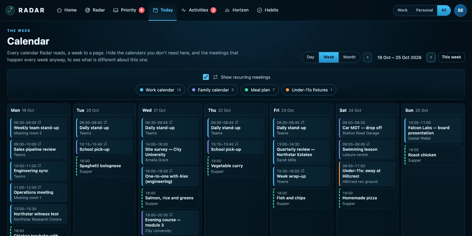Click the recurring icon beside Show recurring meetings
The width and height of the screenshot is (472, 236).
(x=215, y=77)
